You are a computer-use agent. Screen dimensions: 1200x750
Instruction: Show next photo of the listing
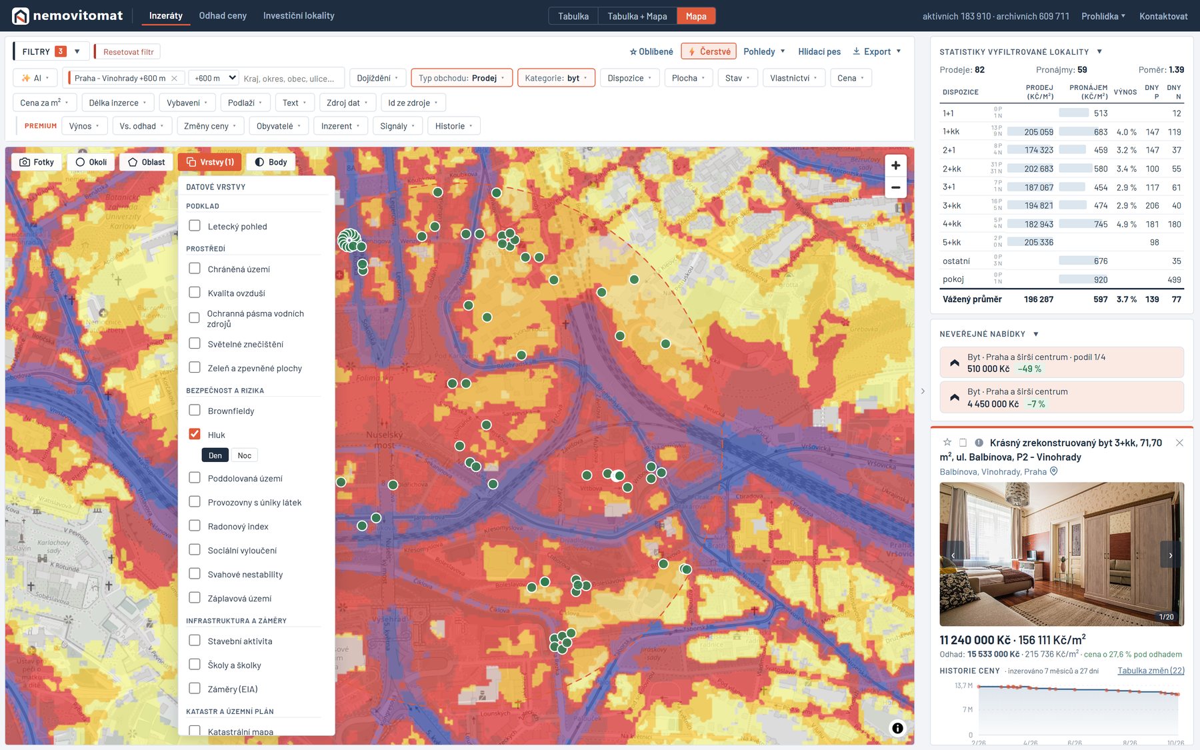(1171, 555)
